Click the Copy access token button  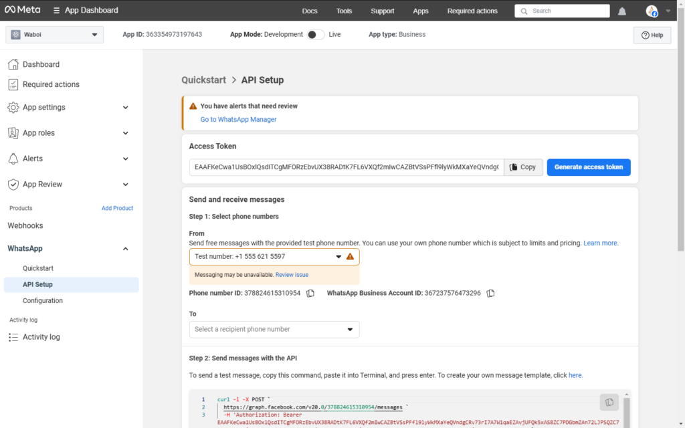pos(523,167)
